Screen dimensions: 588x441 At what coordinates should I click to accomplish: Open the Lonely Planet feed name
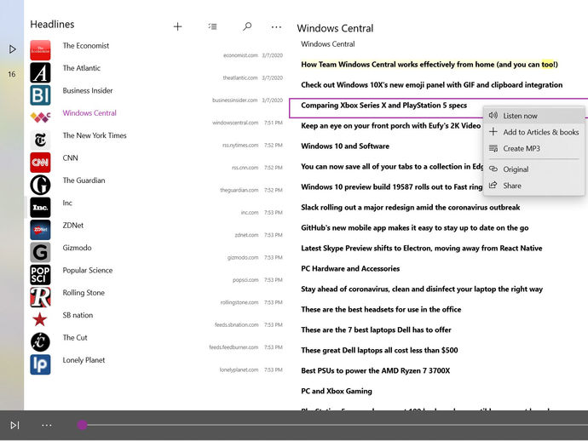pos(84,360)
